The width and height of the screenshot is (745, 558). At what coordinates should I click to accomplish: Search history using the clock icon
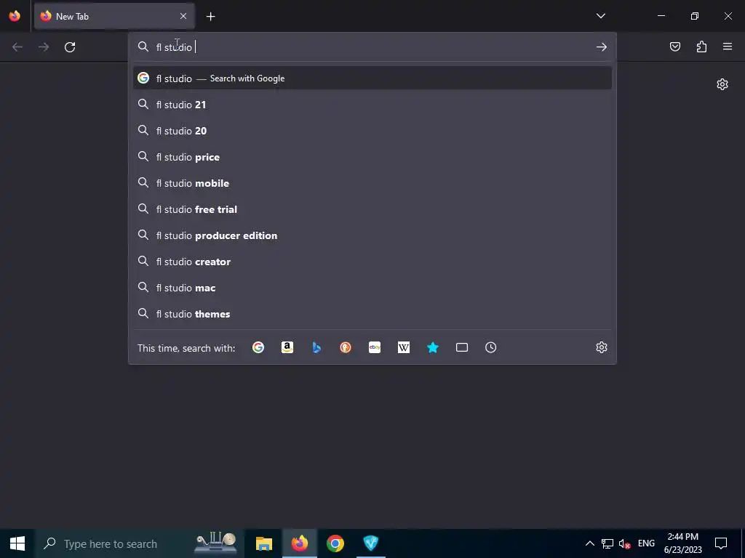click(x=491, y=348)
